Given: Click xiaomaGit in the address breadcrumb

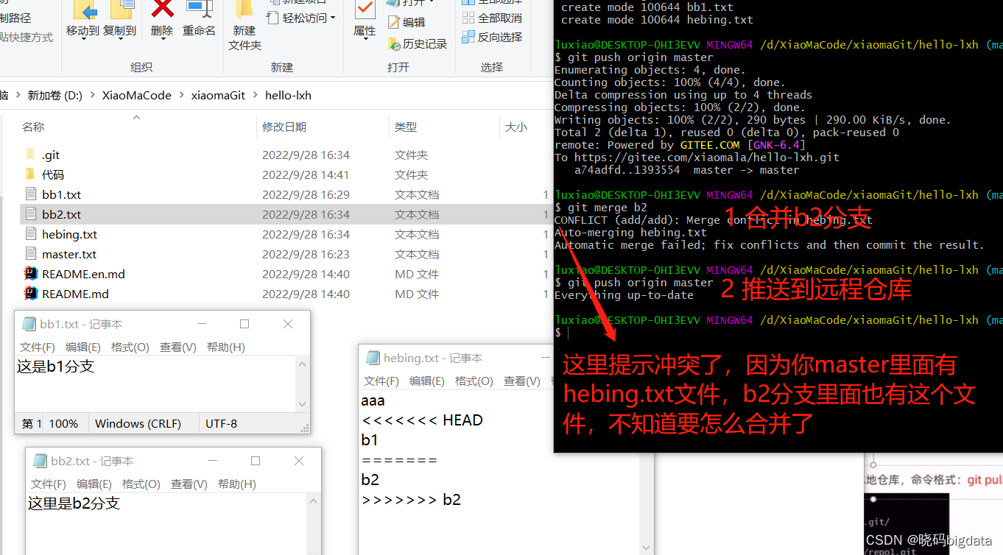Looking at the screenshot, I should pyautogui.click(x=218, y=95).
